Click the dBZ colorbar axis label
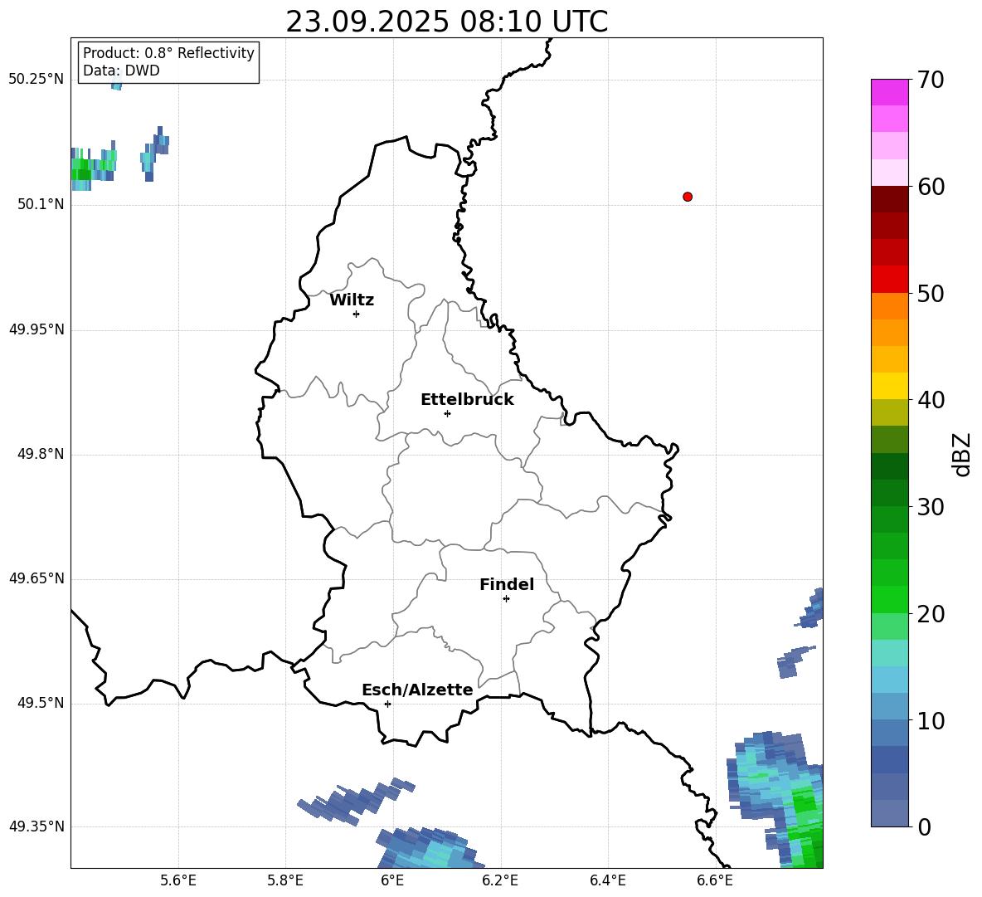The height and width of the screenshot is (897, 982). click(x=961, y=454)
